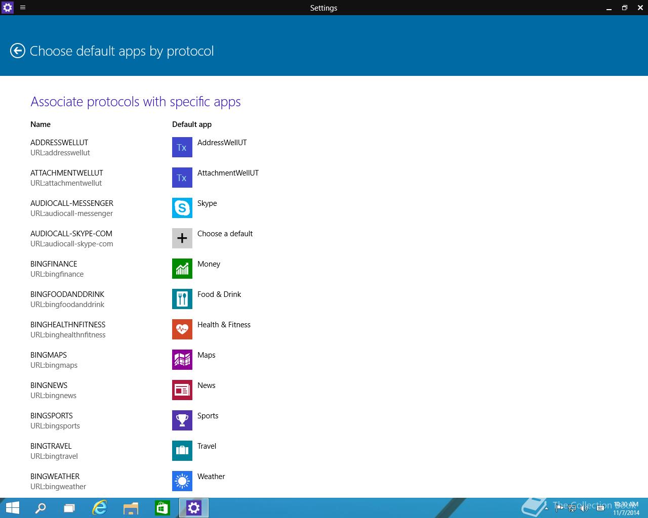Click the 'Name' column header
The width and height of the screenshot is (648, 518).
pyautogui.click(x=40, y=124)
